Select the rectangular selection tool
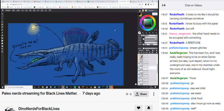This screenshot has width=224, height=111. coord(2,16)
